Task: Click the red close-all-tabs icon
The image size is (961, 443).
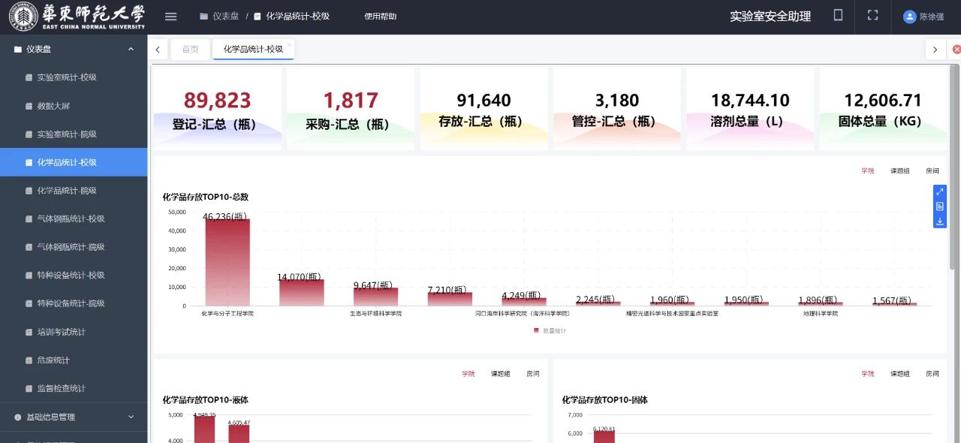Action: pos(956,50)
